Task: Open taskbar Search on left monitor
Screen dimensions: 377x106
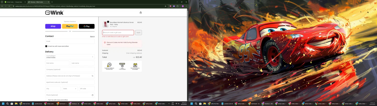Action: (x=8, y=103)
